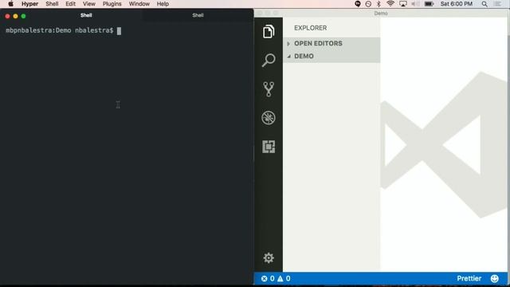The height and width of the screenshot is (287, 510).
Task: Close the Hyper window with red button
Action: click(x=7, y=16)
